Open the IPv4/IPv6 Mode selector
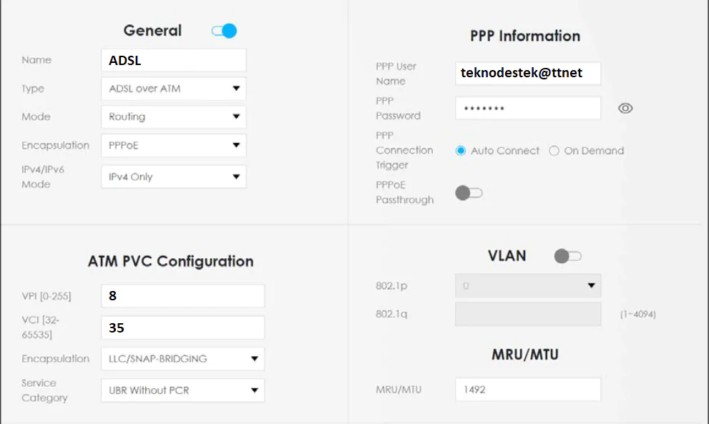This screenshot has height=424, width=709. [173, 177]
